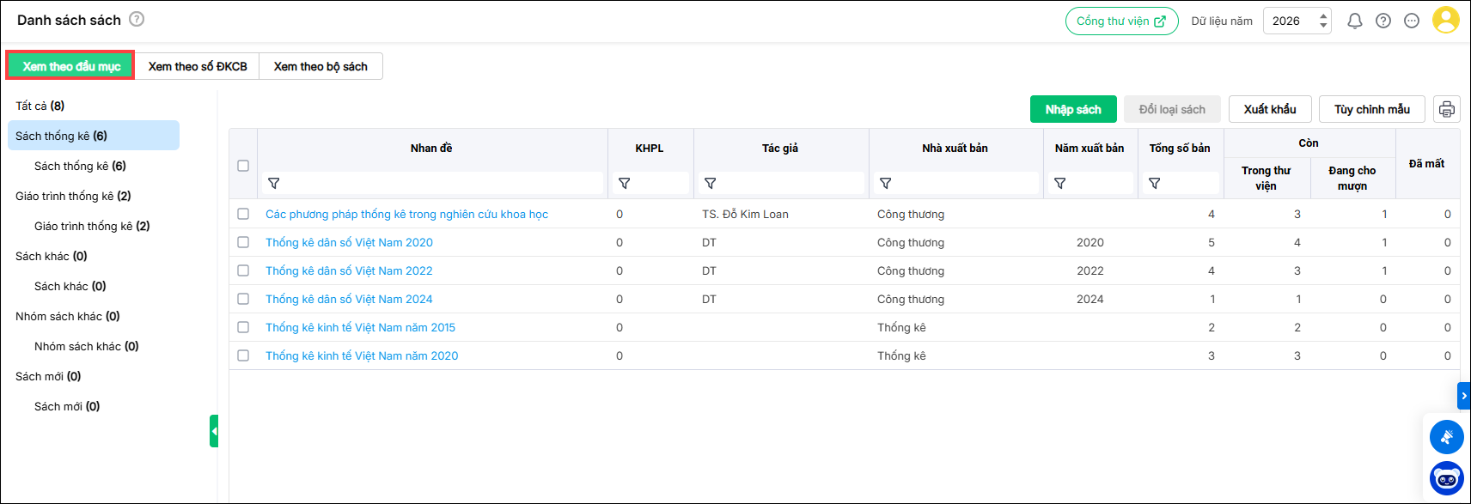Click the more options ellipsis icon
The image size is (1471, 504).
click(1412, 21)
